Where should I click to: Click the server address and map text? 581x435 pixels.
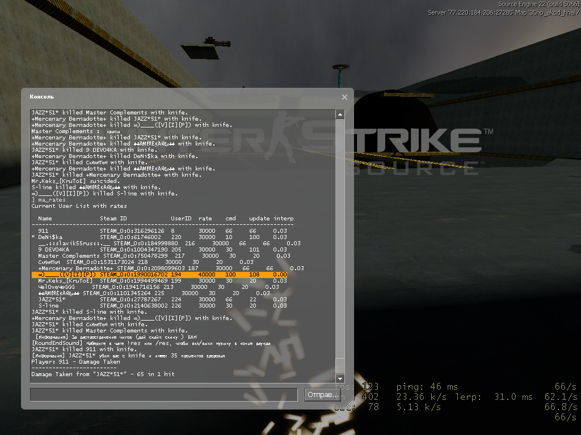504,12
